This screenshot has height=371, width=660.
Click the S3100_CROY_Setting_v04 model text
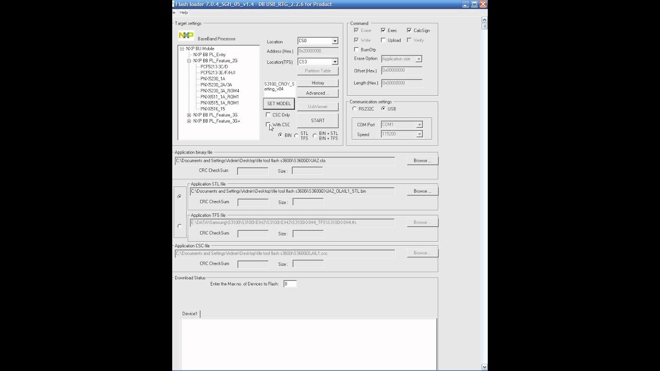coord(279,86)
